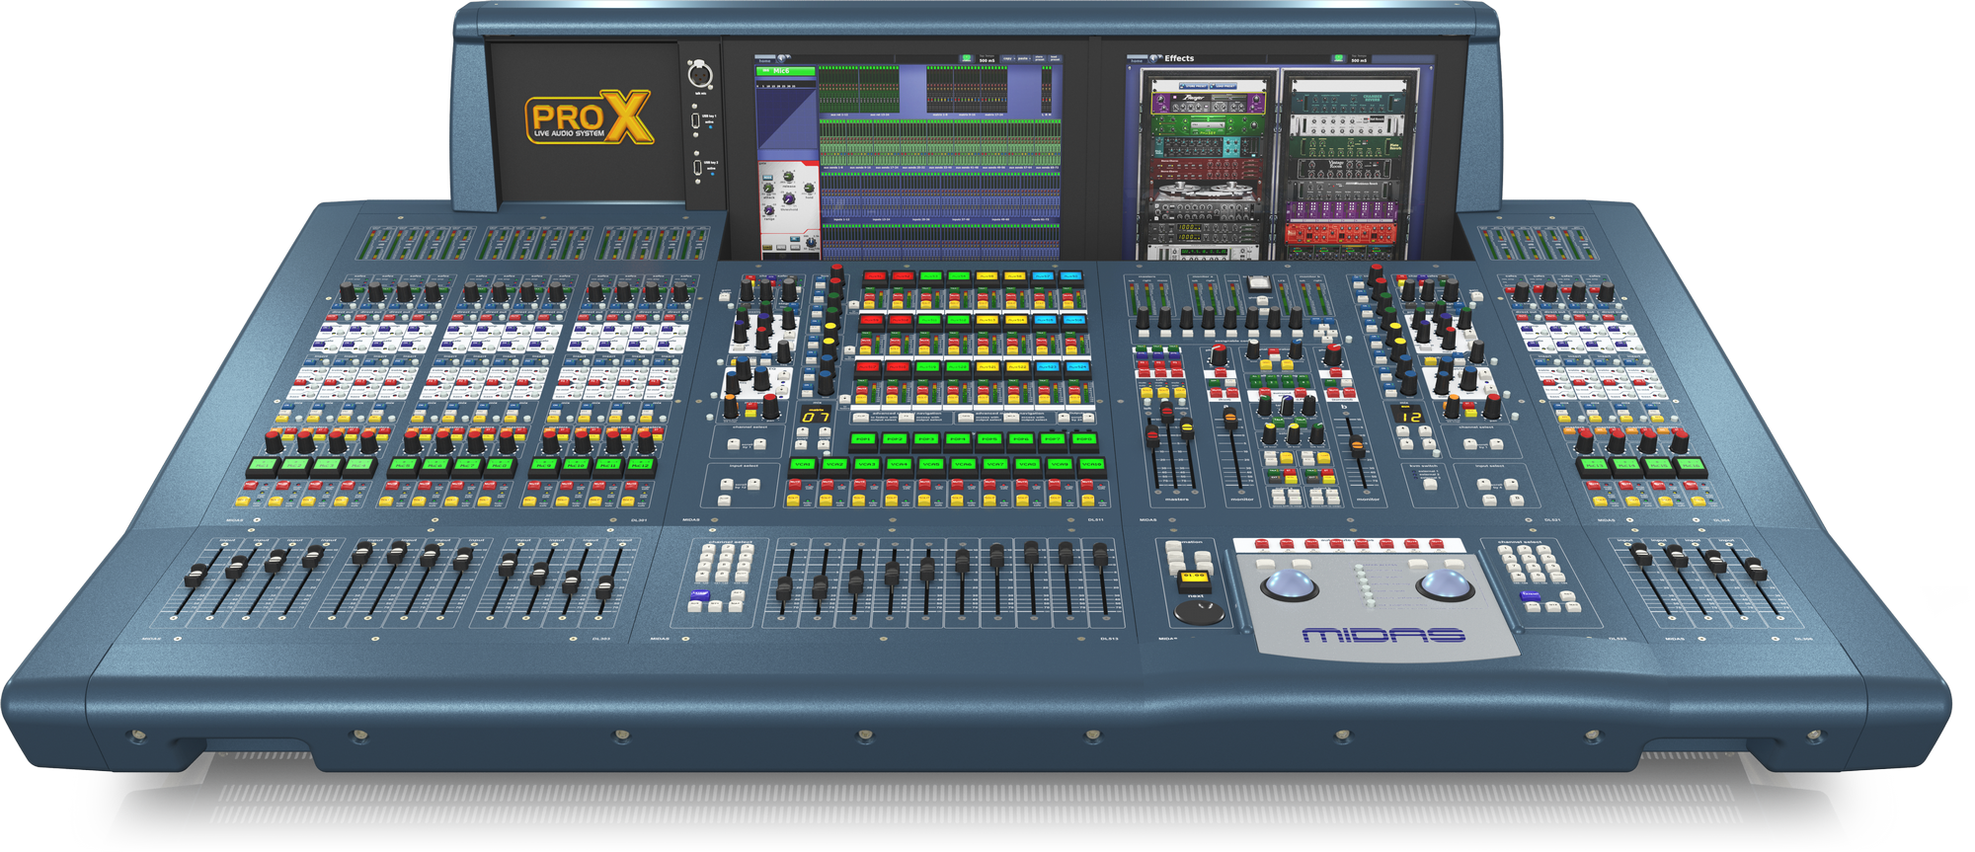Viewport: 1975px width, 852px height.
Task: Select the green Aux3 LCD button
Action: coord(931,276)
